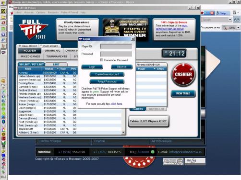Image resolution: width=241 pixels, height=180 pixels.
Task: Follow the security tips 'click here' link
Action: click(117, 104)
